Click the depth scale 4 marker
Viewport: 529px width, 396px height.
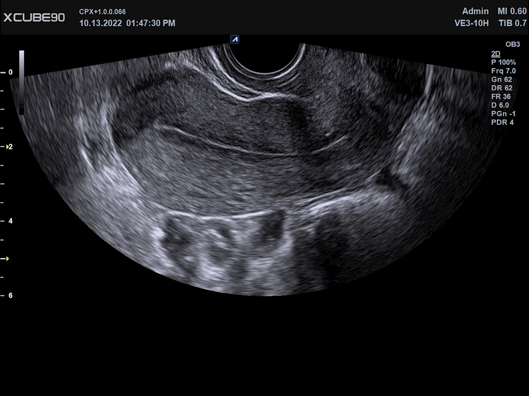click(10, 221)
